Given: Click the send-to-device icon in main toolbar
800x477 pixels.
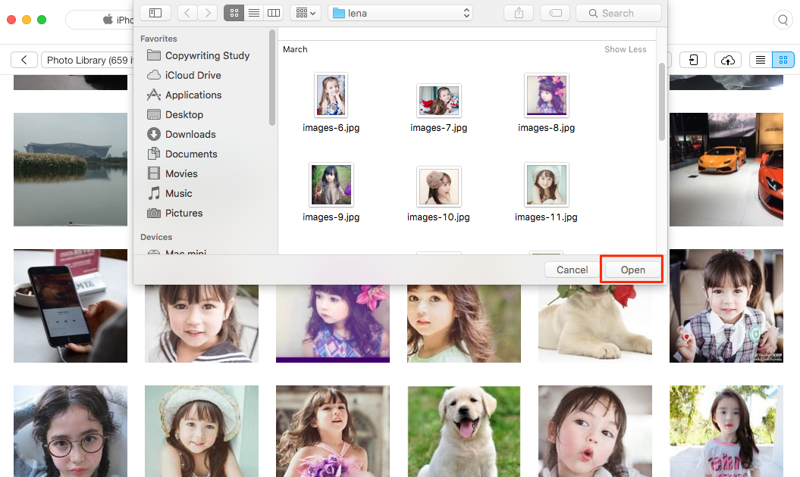Looking at the screenshot, I should (693, 60).
